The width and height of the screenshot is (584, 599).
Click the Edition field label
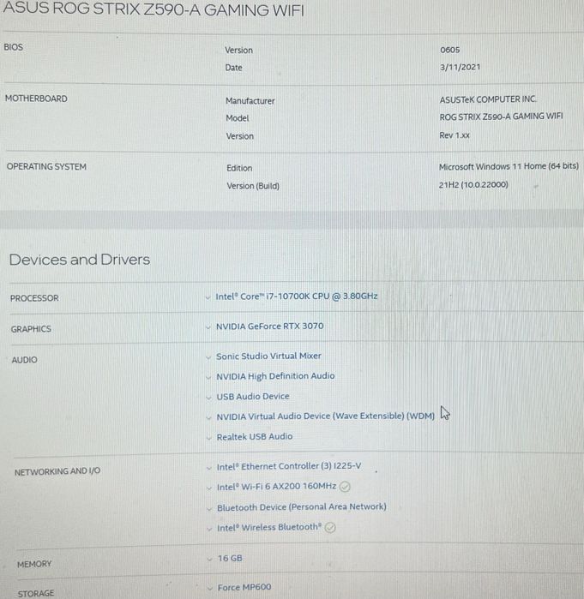[x=239, y=168]
